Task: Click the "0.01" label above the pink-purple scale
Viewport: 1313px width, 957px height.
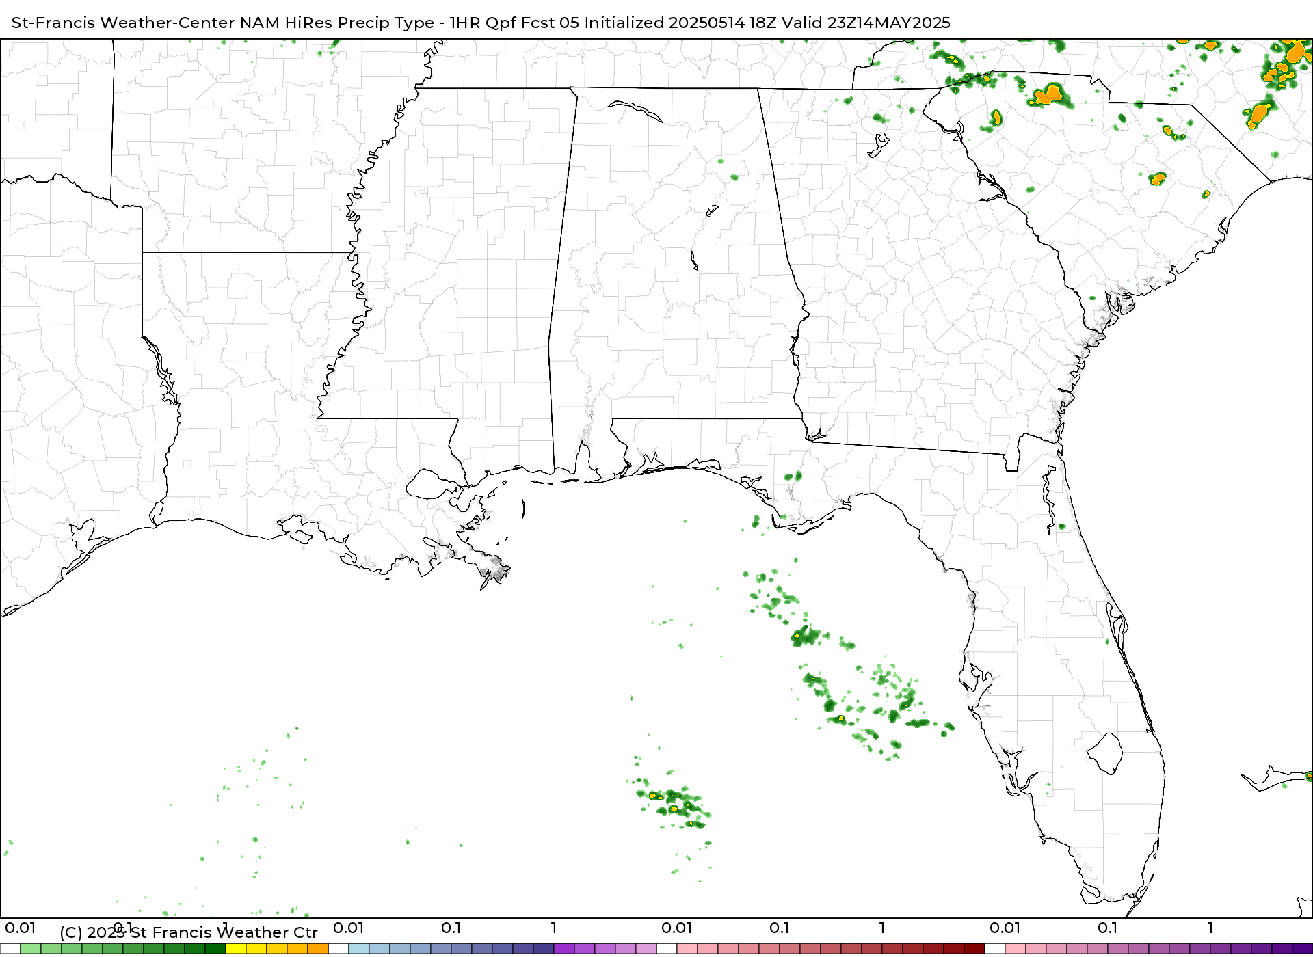Action: click(x=1005, y=928)
